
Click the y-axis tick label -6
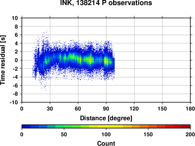[x=15, y=85]
